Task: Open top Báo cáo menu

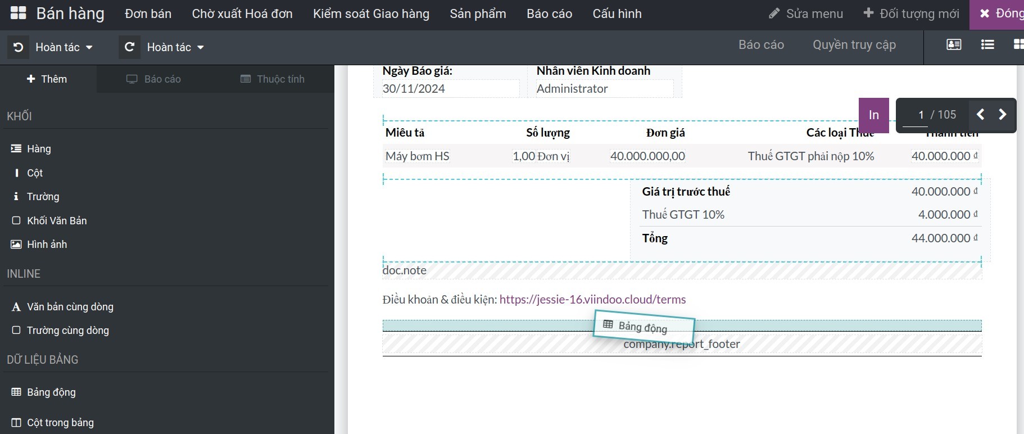Action: (549, 14)
